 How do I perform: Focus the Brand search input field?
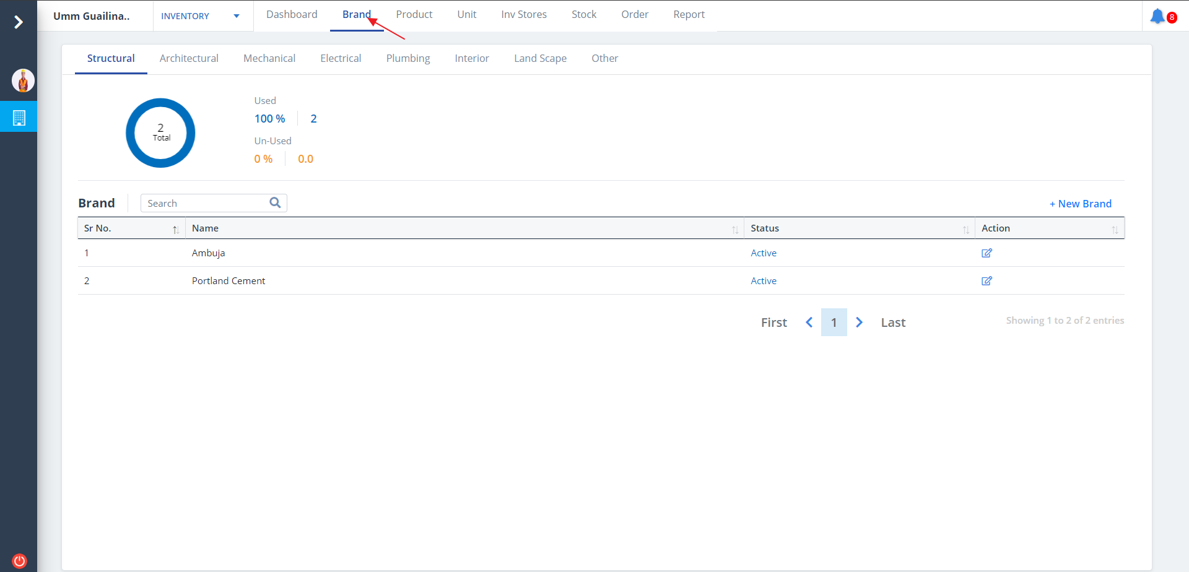pyautogui.click(x=204, y=203)
